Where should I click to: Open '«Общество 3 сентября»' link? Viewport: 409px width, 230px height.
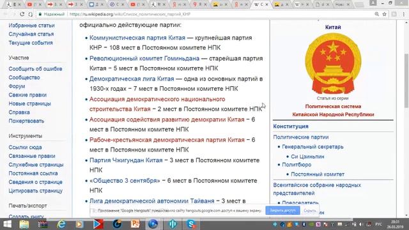pyautogui.click(x=125, y=180)
